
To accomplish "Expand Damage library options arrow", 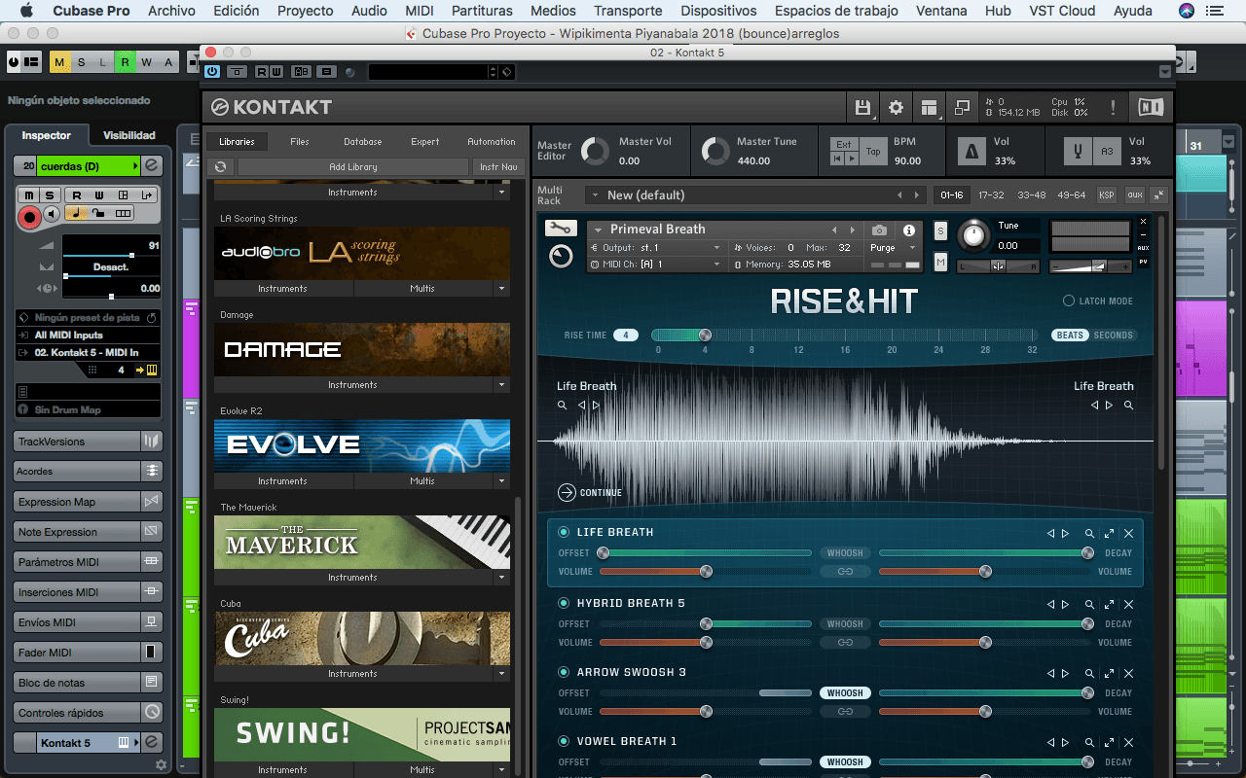I will (502, 385).
